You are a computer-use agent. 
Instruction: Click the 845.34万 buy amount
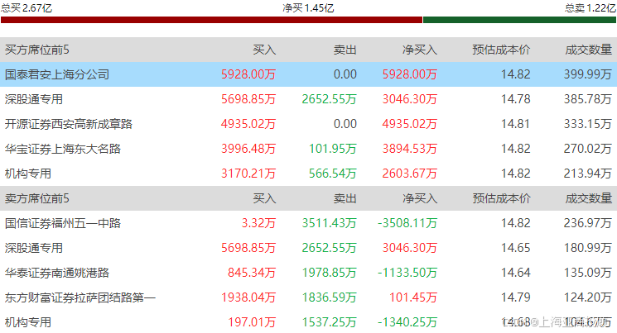point(252,273)
